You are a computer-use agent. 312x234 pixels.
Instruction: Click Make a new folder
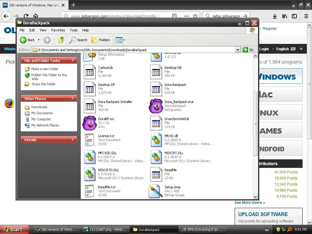point(45,69)
